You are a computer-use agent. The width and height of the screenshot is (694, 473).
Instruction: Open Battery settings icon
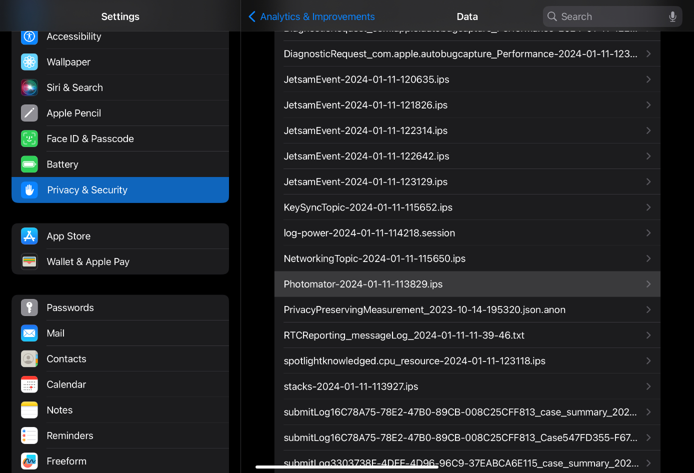29,164
